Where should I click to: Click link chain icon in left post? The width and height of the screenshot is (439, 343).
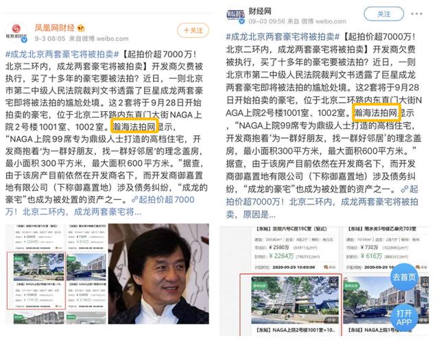click(134, 200)
